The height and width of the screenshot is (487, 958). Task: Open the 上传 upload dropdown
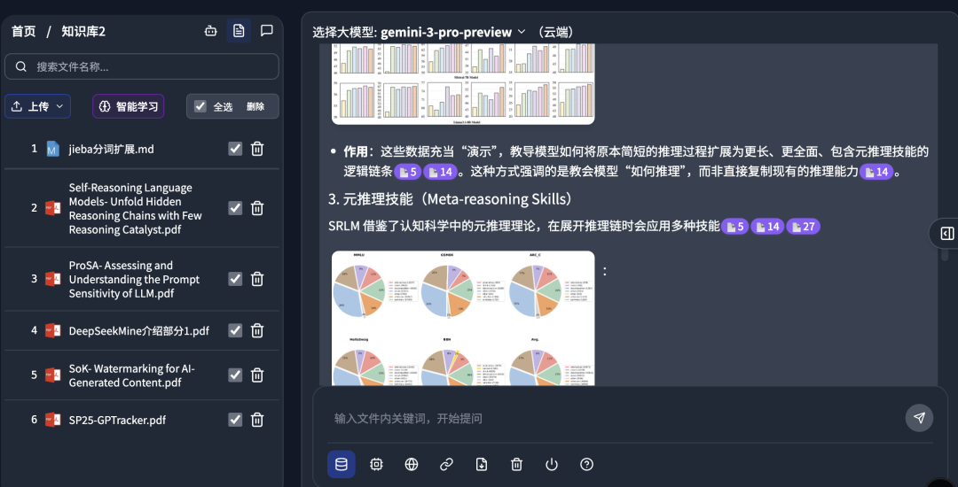(x=38, y=106)
